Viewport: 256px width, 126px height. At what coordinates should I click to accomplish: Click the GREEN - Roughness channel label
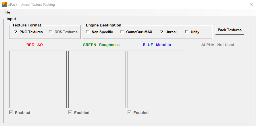click(101, 45)
